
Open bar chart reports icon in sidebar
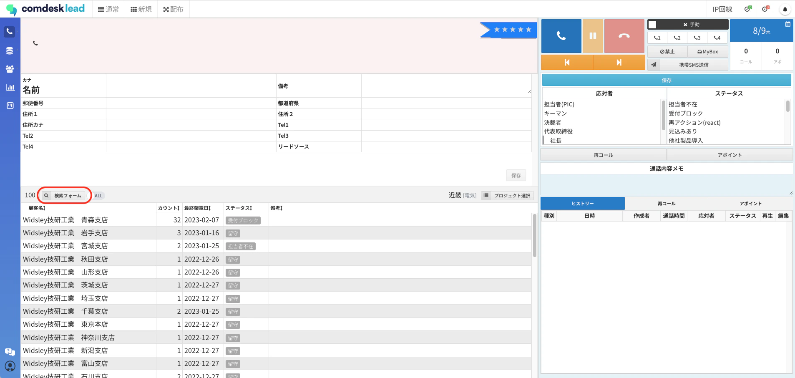click(x=10, y=87)
